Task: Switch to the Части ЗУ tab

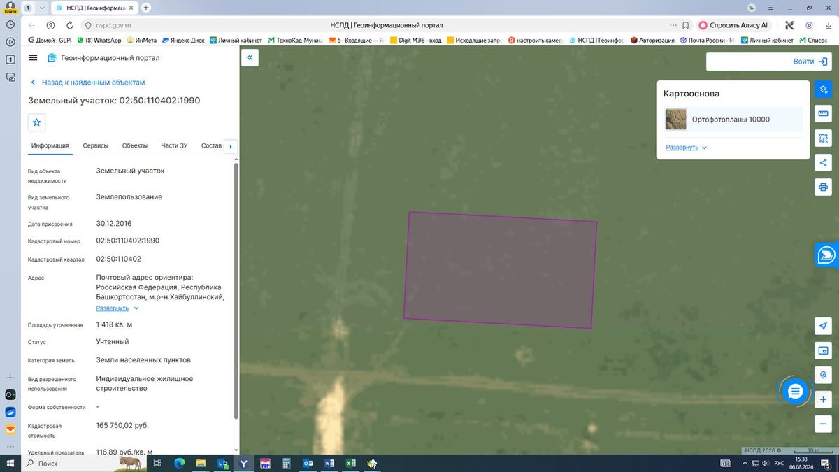Action: coord(174,145)
